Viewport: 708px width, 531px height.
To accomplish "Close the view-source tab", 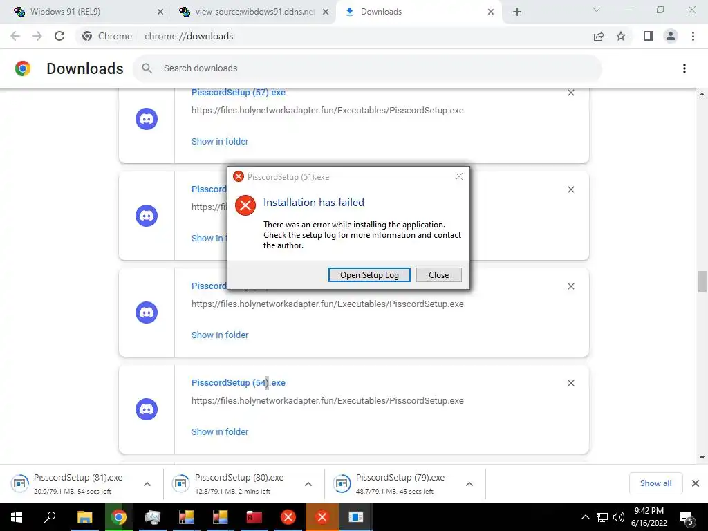I will tap(325, 12).
